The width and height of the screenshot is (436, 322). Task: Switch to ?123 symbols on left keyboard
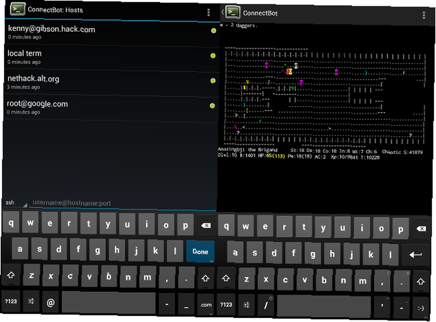(x=11, y=302)
